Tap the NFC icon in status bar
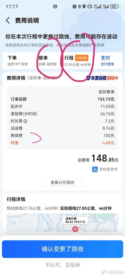 click(x=55, y=7)
